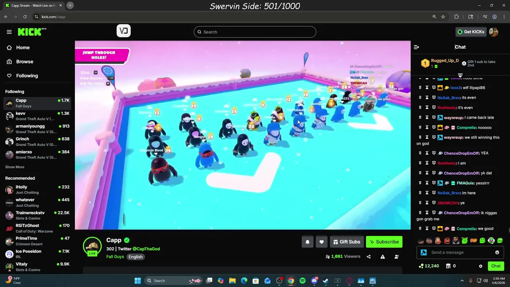Viewport: 510px width, 287px height.
Task: Collapse the chat panel with arrow icon
Action: (416, 47)
